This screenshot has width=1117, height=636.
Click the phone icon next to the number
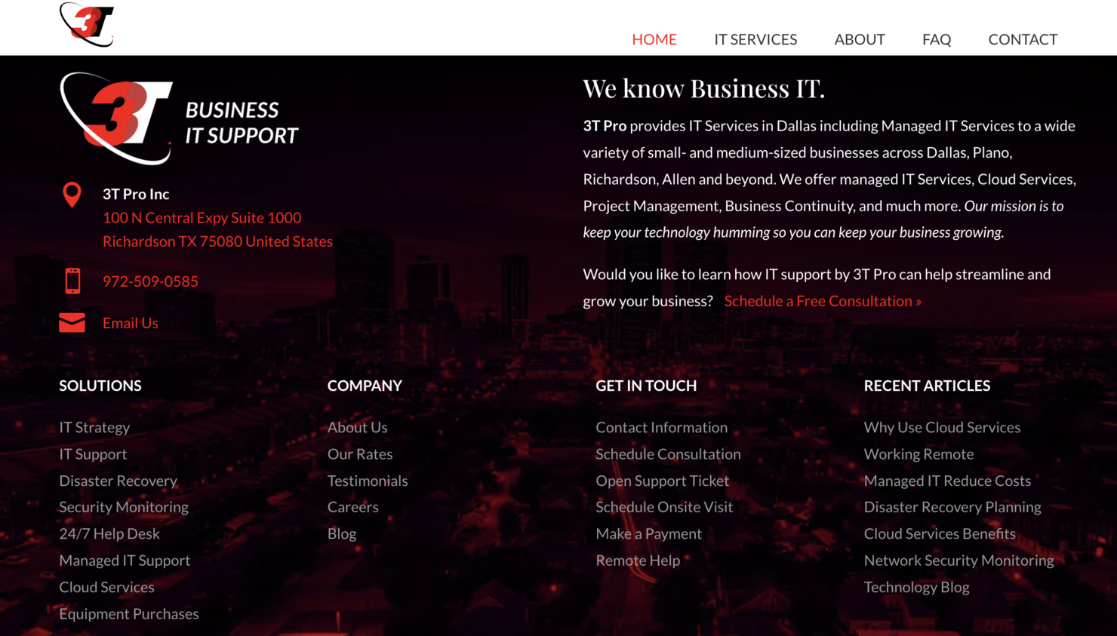(x=72, y=280)
